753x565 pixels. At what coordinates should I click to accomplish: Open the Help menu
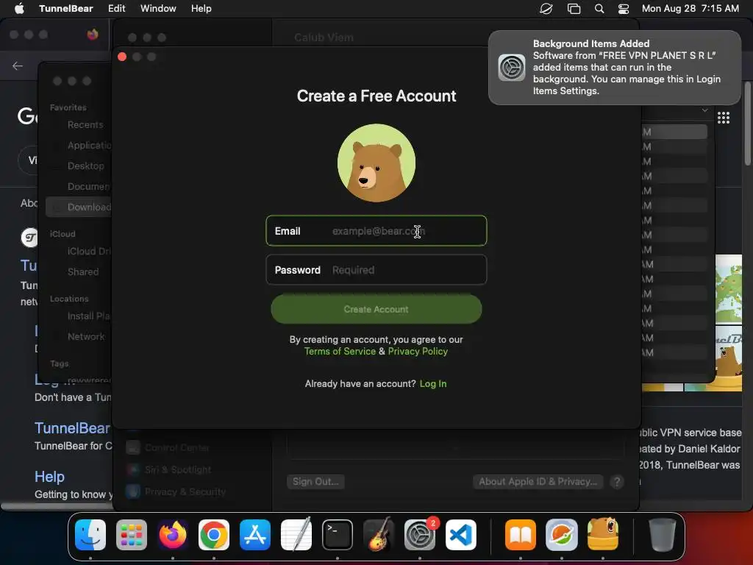coord(201,9)
